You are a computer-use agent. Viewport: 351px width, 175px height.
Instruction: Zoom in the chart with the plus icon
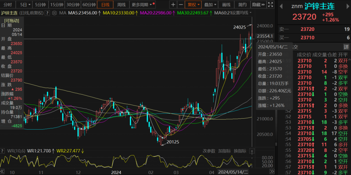(173, 4)
